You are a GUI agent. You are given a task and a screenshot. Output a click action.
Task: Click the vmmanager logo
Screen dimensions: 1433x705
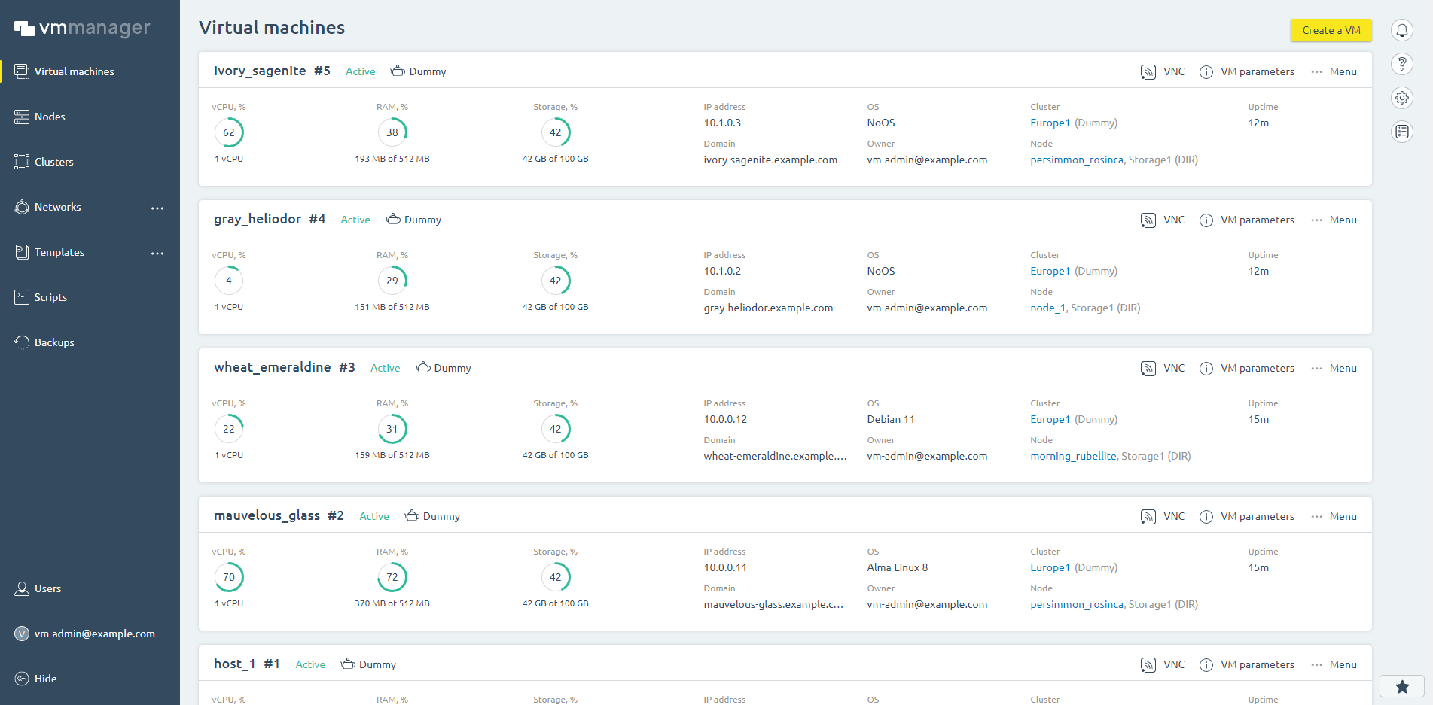(82, 29)
